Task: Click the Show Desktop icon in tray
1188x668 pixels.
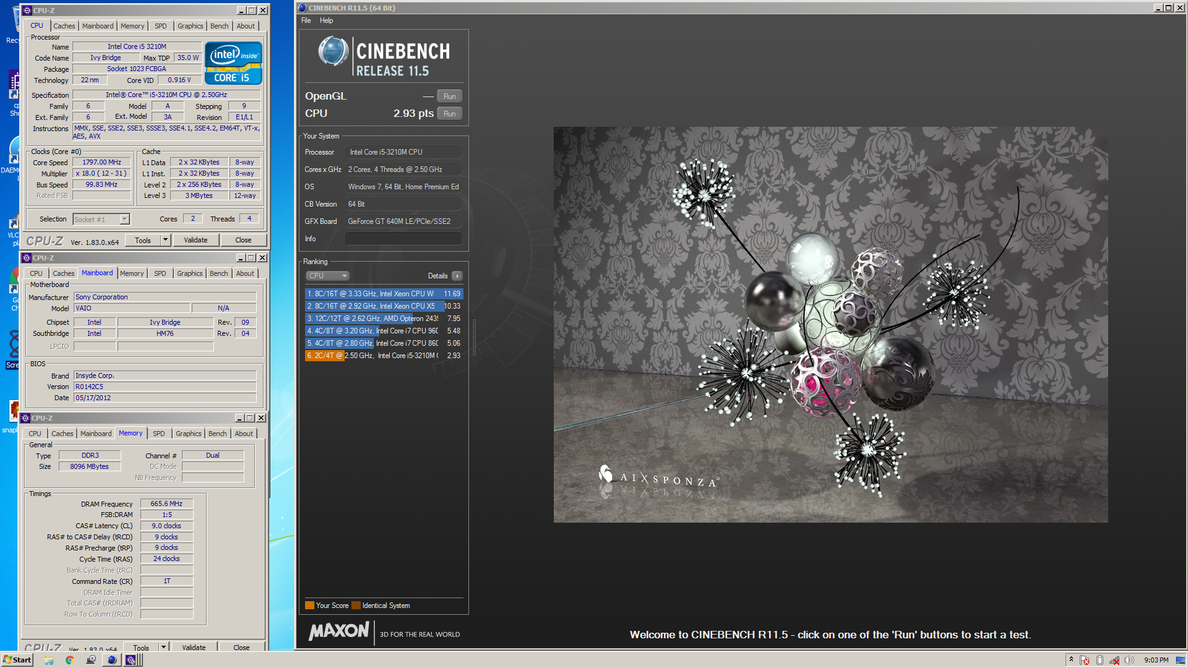Action: tap(1180, 660)
